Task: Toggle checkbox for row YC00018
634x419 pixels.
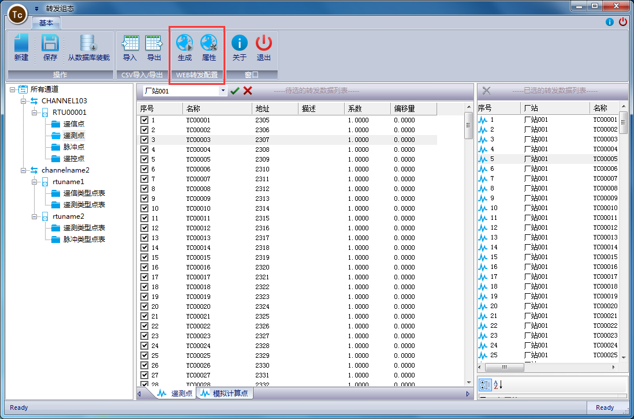Action: pyautogui.click(x=144, y=286)
